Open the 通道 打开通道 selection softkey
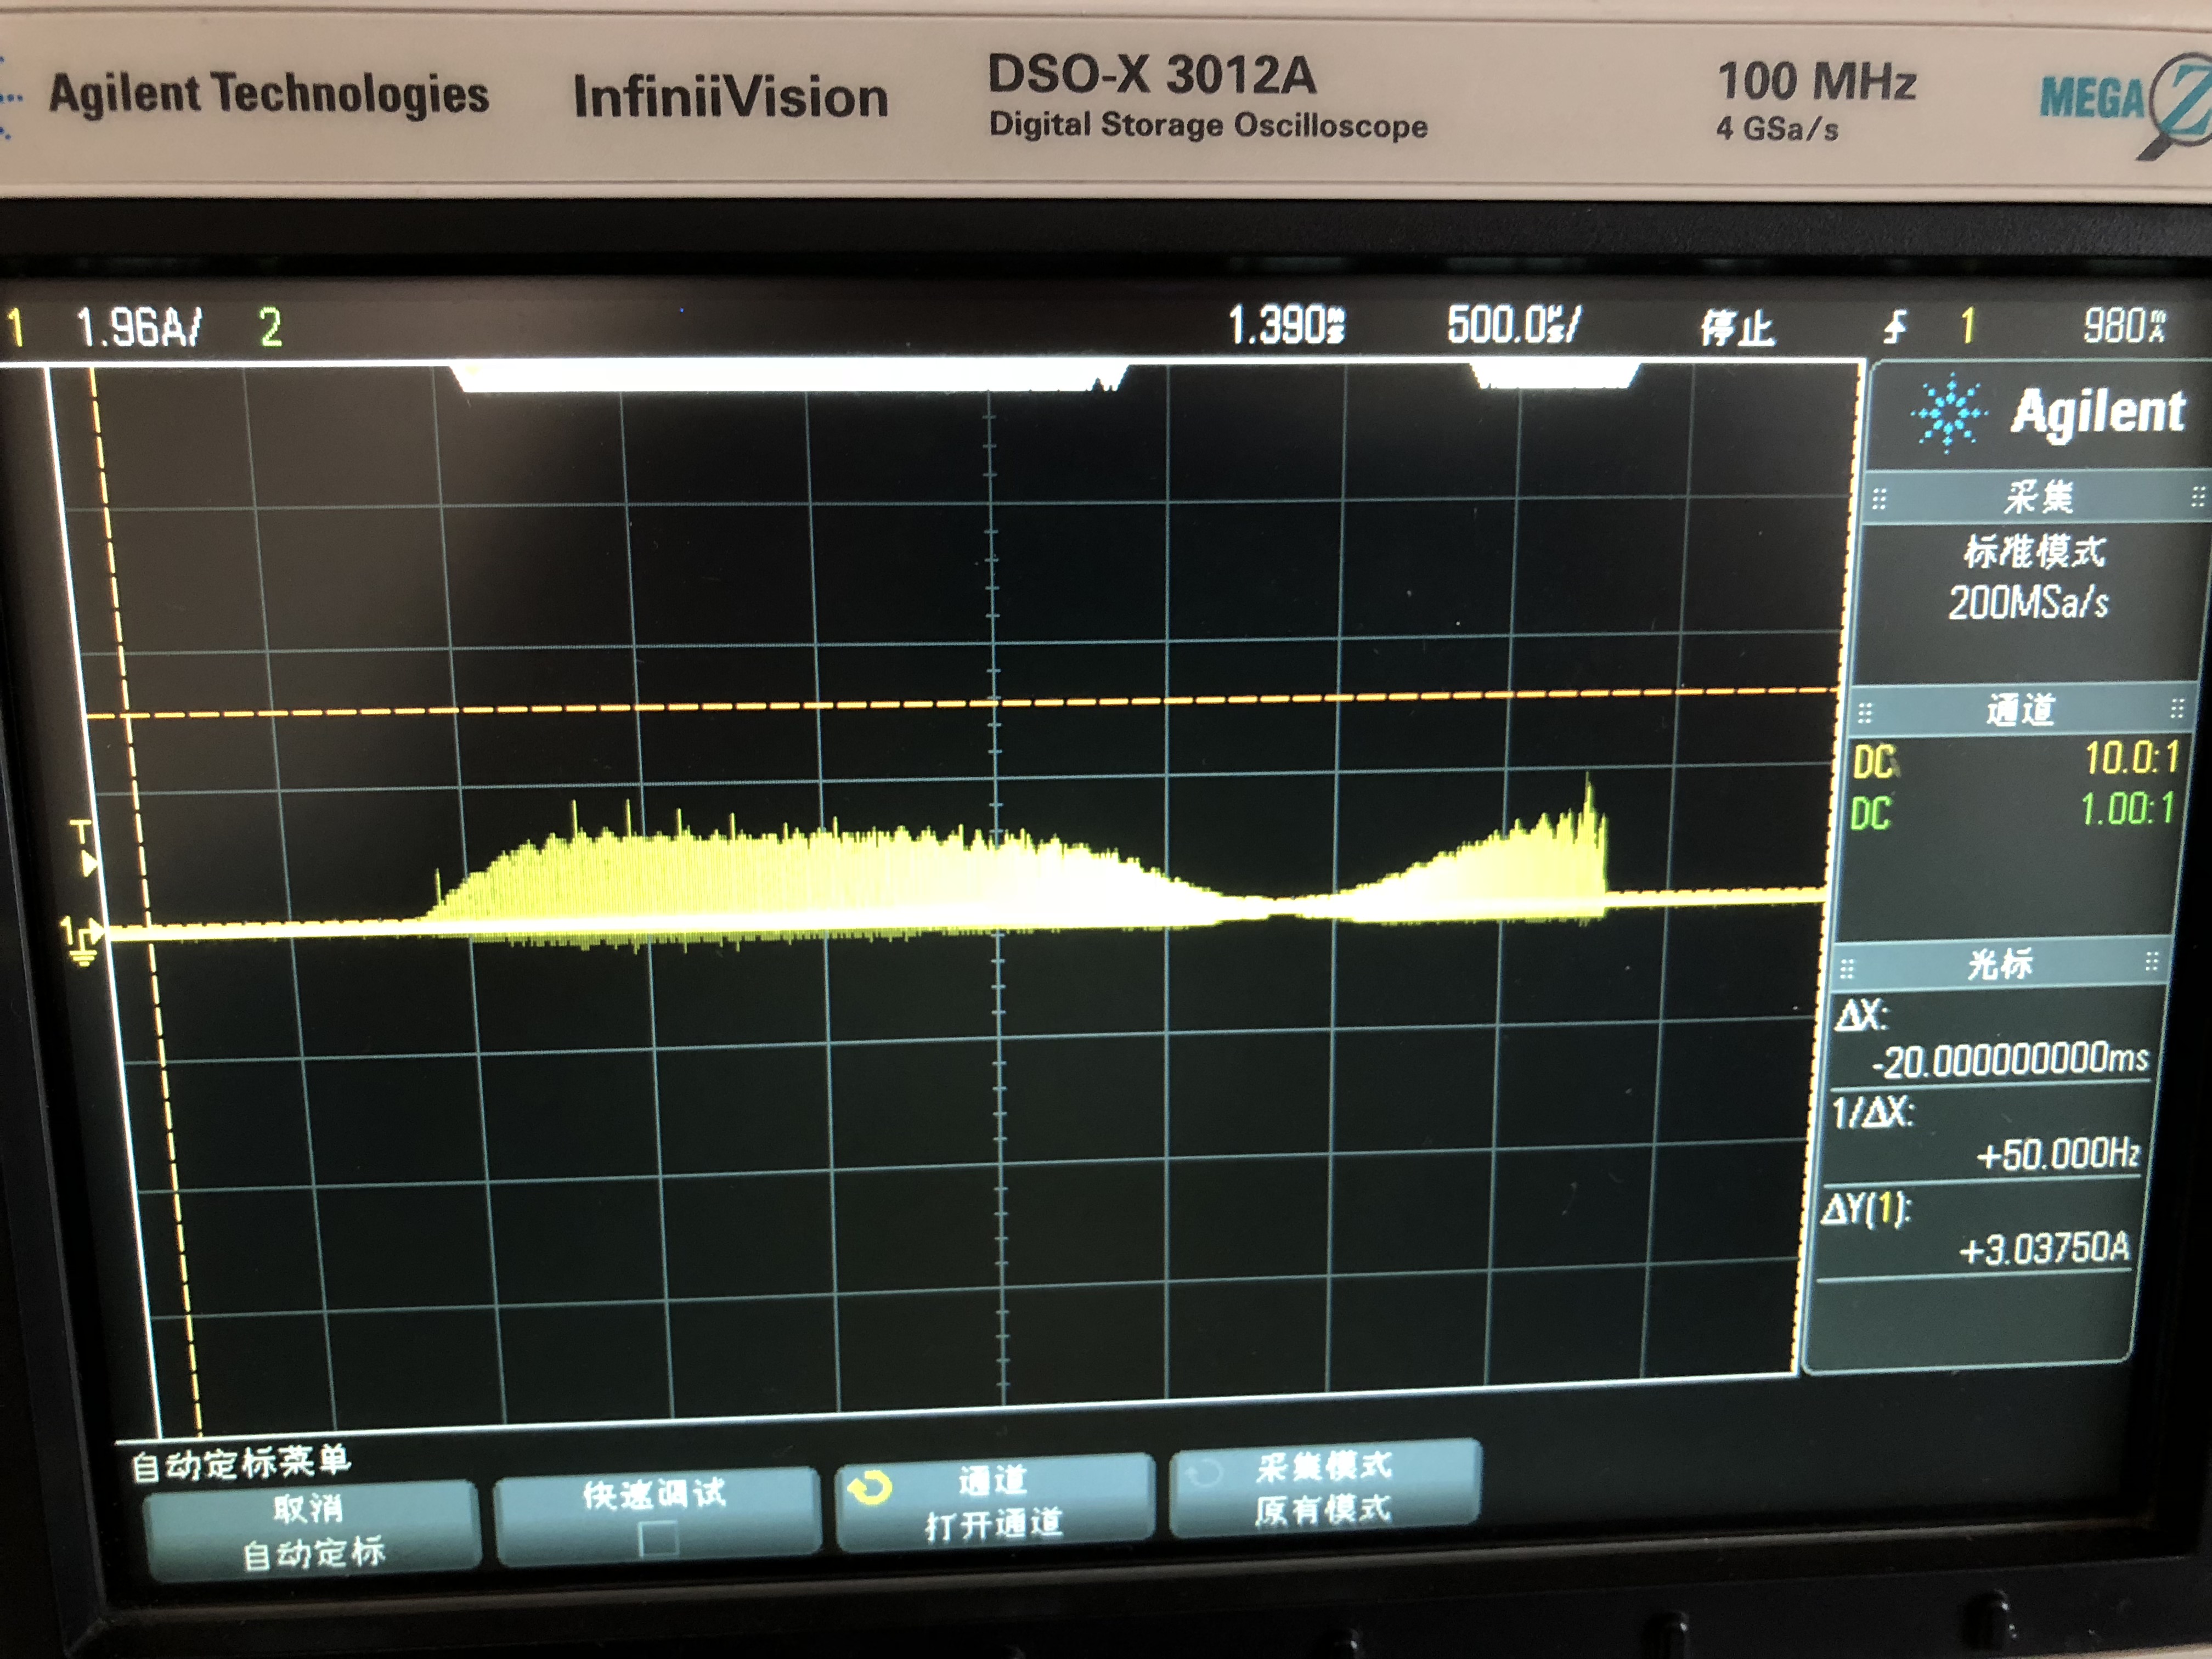This screenshot has width=2212, height=1659. [994, 1503]
